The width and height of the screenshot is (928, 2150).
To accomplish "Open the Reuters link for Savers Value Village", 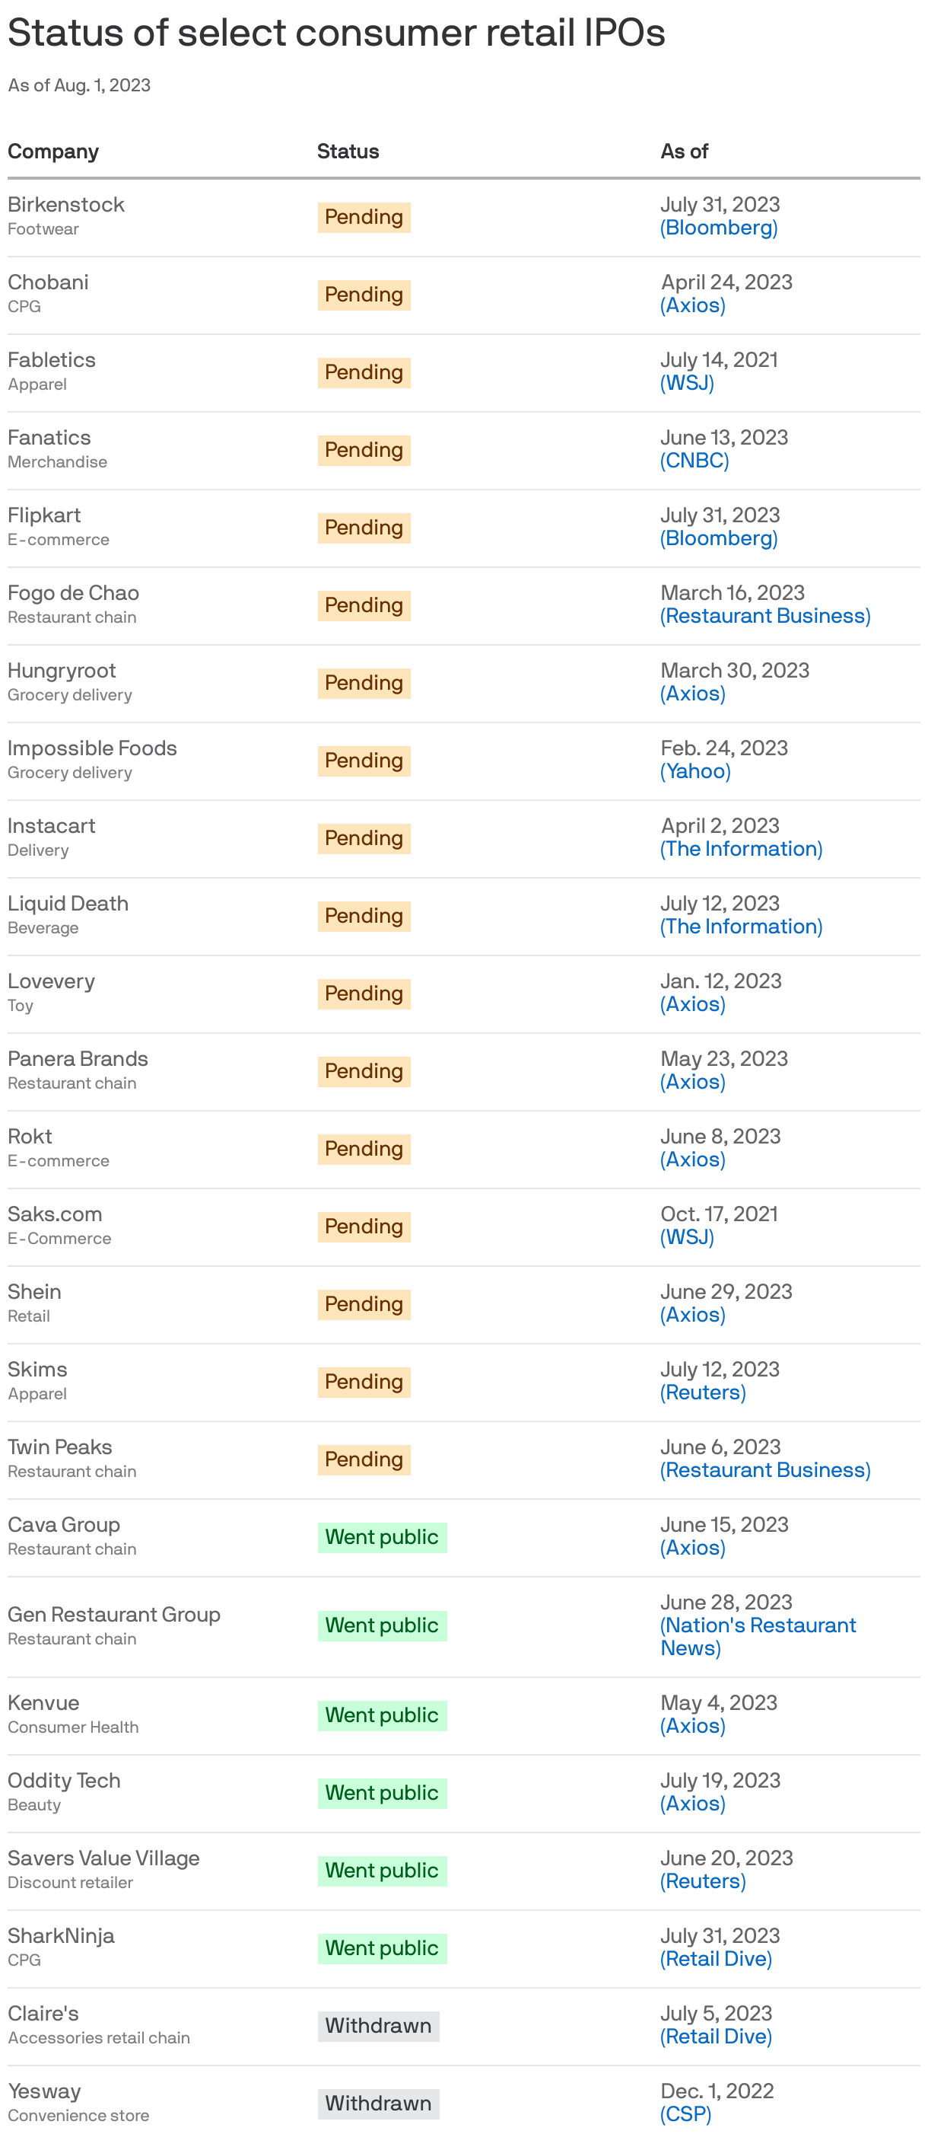I will pos(703,1881).
